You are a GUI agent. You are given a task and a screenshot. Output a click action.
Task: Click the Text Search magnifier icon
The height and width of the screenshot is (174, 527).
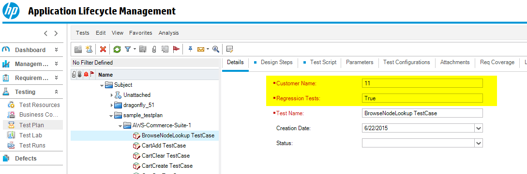pos(216,49)
